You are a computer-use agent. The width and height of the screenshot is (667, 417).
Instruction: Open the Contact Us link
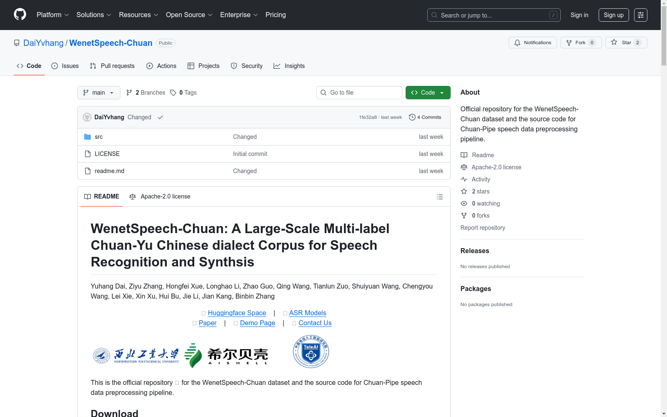[315, 323]
